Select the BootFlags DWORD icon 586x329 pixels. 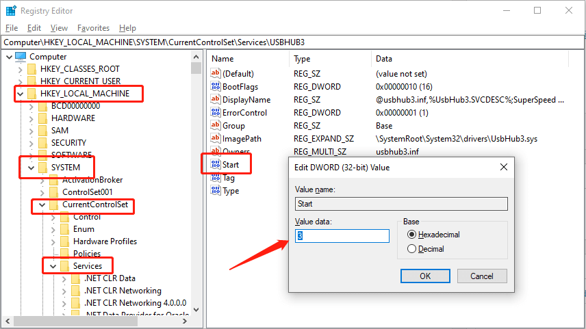pyautogui.click(x=215, y=86)
